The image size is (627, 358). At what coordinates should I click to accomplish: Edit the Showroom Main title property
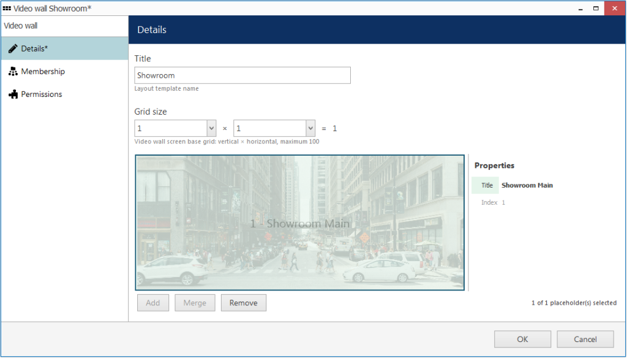[x=527, y=185]
